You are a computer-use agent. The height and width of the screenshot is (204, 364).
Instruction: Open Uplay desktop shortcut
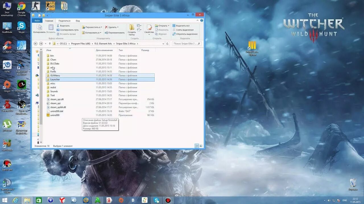7,67
